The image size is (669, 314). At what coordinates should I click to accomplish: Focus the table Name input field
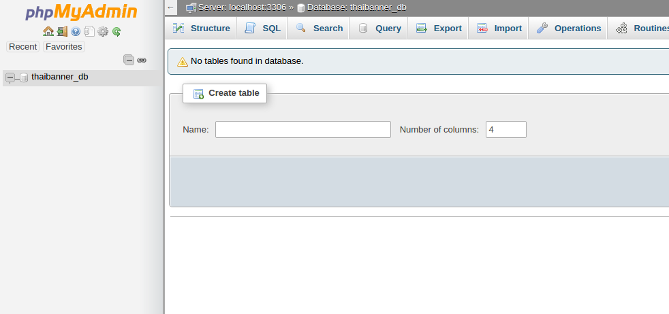303,130
